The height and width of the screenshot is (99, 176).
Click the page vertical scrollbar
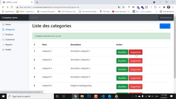click(175, 47)
